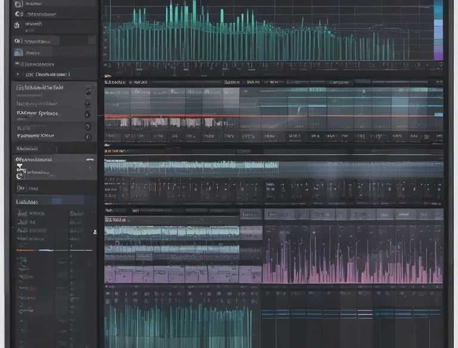Click the blue folder icon in the sidebar
458x348 pixels.
point(18,52)
